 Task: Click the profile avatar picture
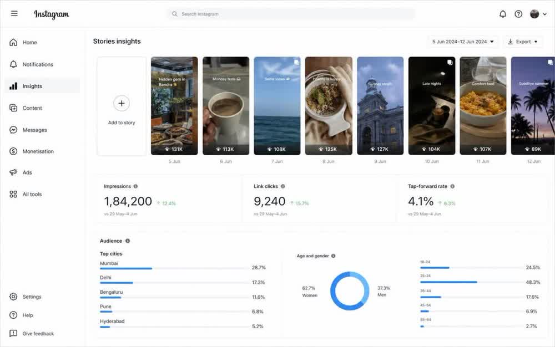[x=534, y=14]
